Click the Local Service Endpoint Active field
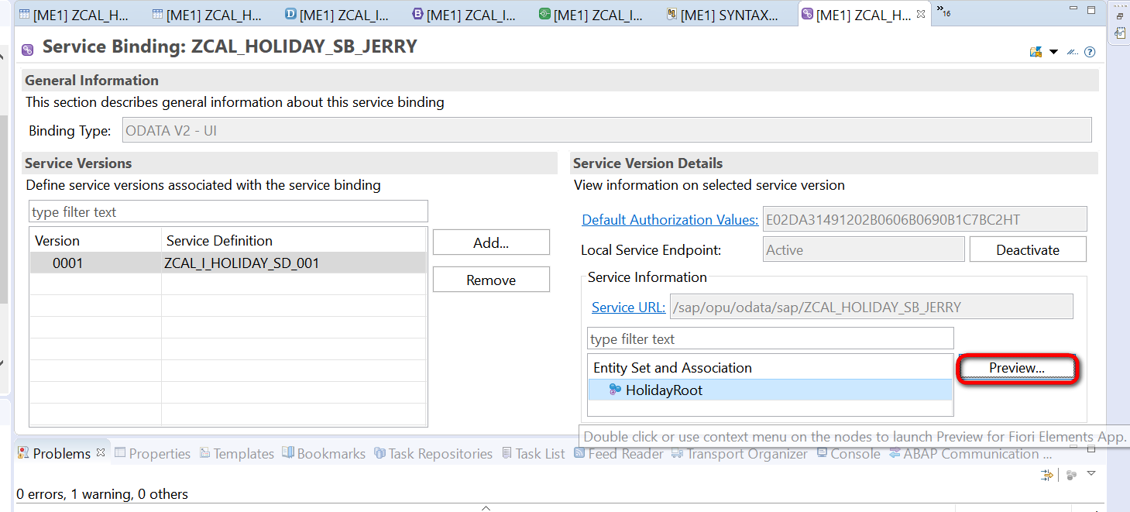This screenshot has height=512, width=1130. 864,249
